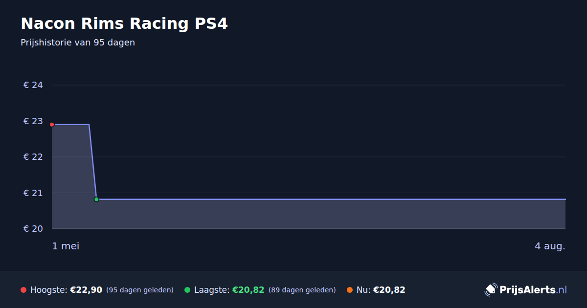Viewport: 587px width, 308px height.
Task: Click the € 24 y-axis label
Action: [33, 85]
